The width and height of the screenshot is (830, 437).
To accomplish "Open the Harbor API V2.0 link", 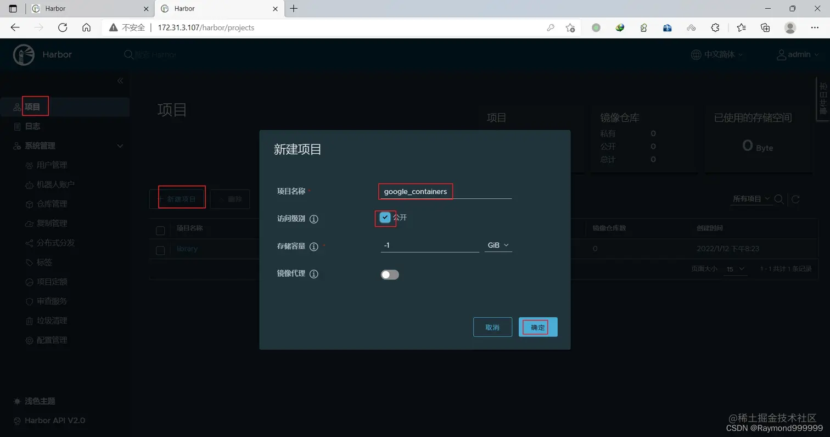I will coord(53,420).
